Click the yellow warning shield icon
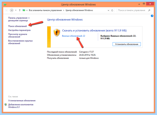 [x=57, y=33]
